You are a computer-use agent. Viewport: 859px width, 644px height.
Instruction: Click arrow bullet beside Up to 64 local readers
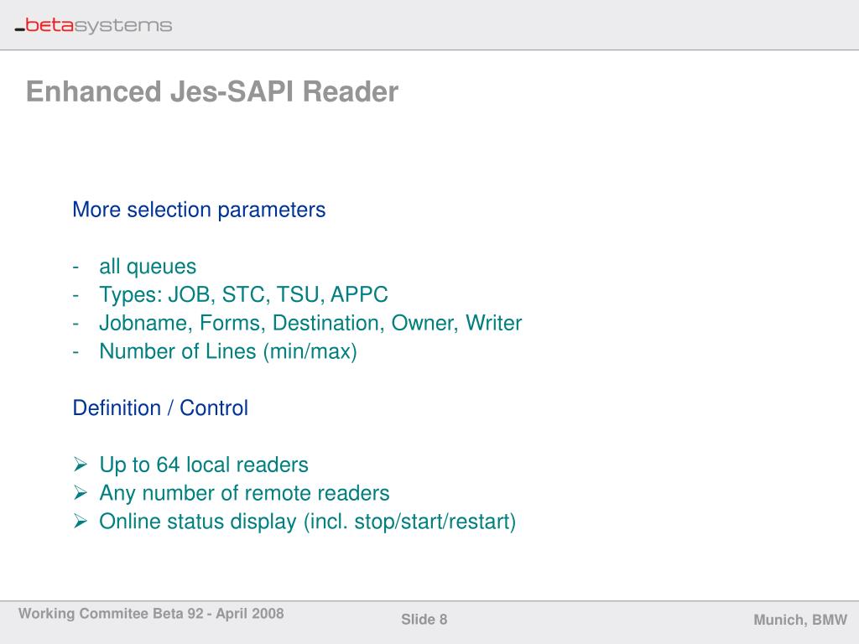[81, 465]
